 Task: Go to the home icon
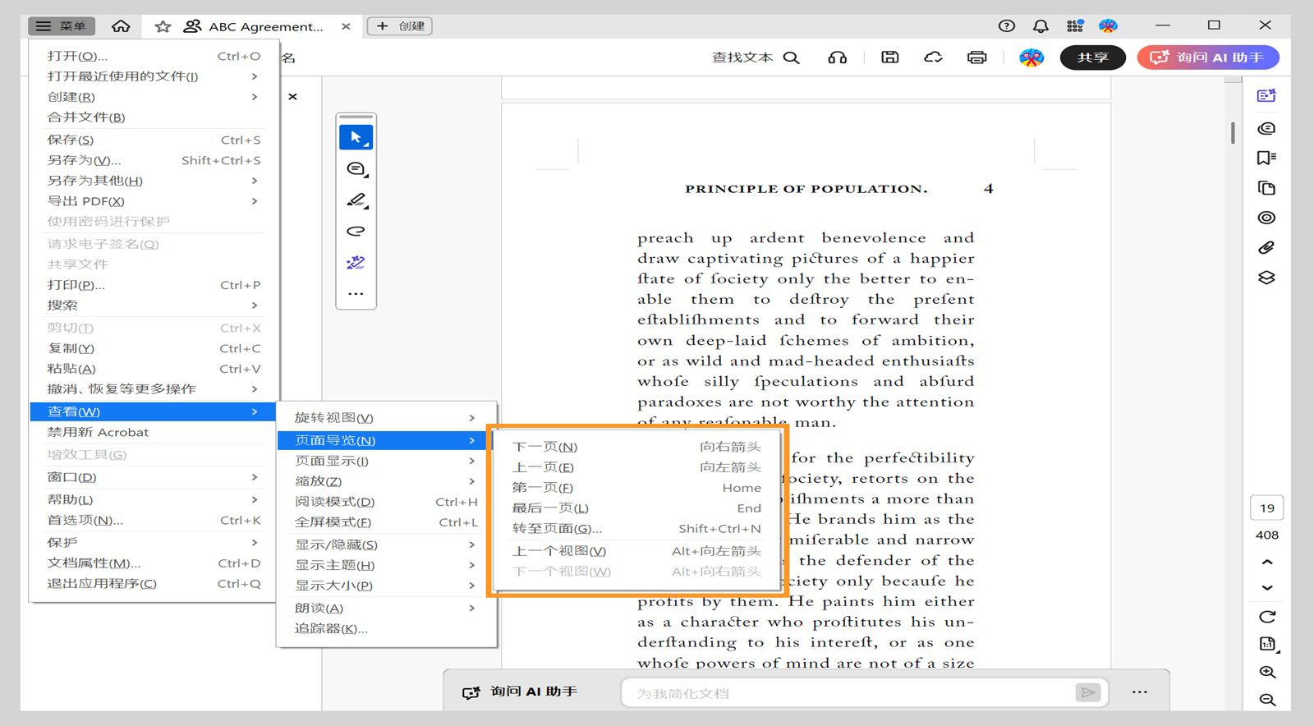tap(121, 26)
